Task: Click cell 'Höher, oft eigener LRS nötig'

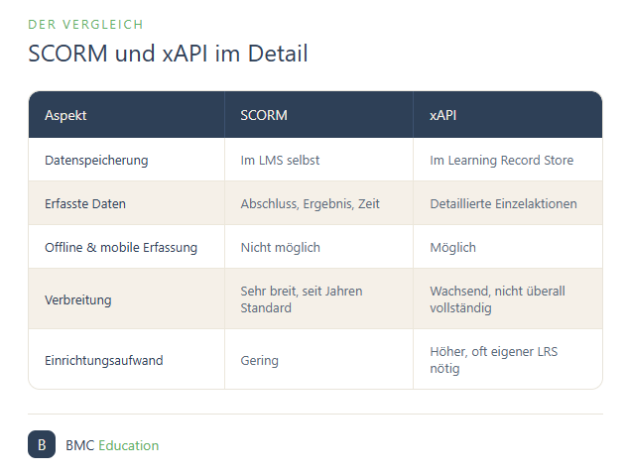Action: [x=507, y=360]
